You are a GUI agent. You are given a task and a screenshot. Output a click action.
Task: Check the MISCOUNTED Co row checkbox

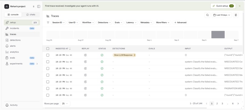click(x=48, y=62)
